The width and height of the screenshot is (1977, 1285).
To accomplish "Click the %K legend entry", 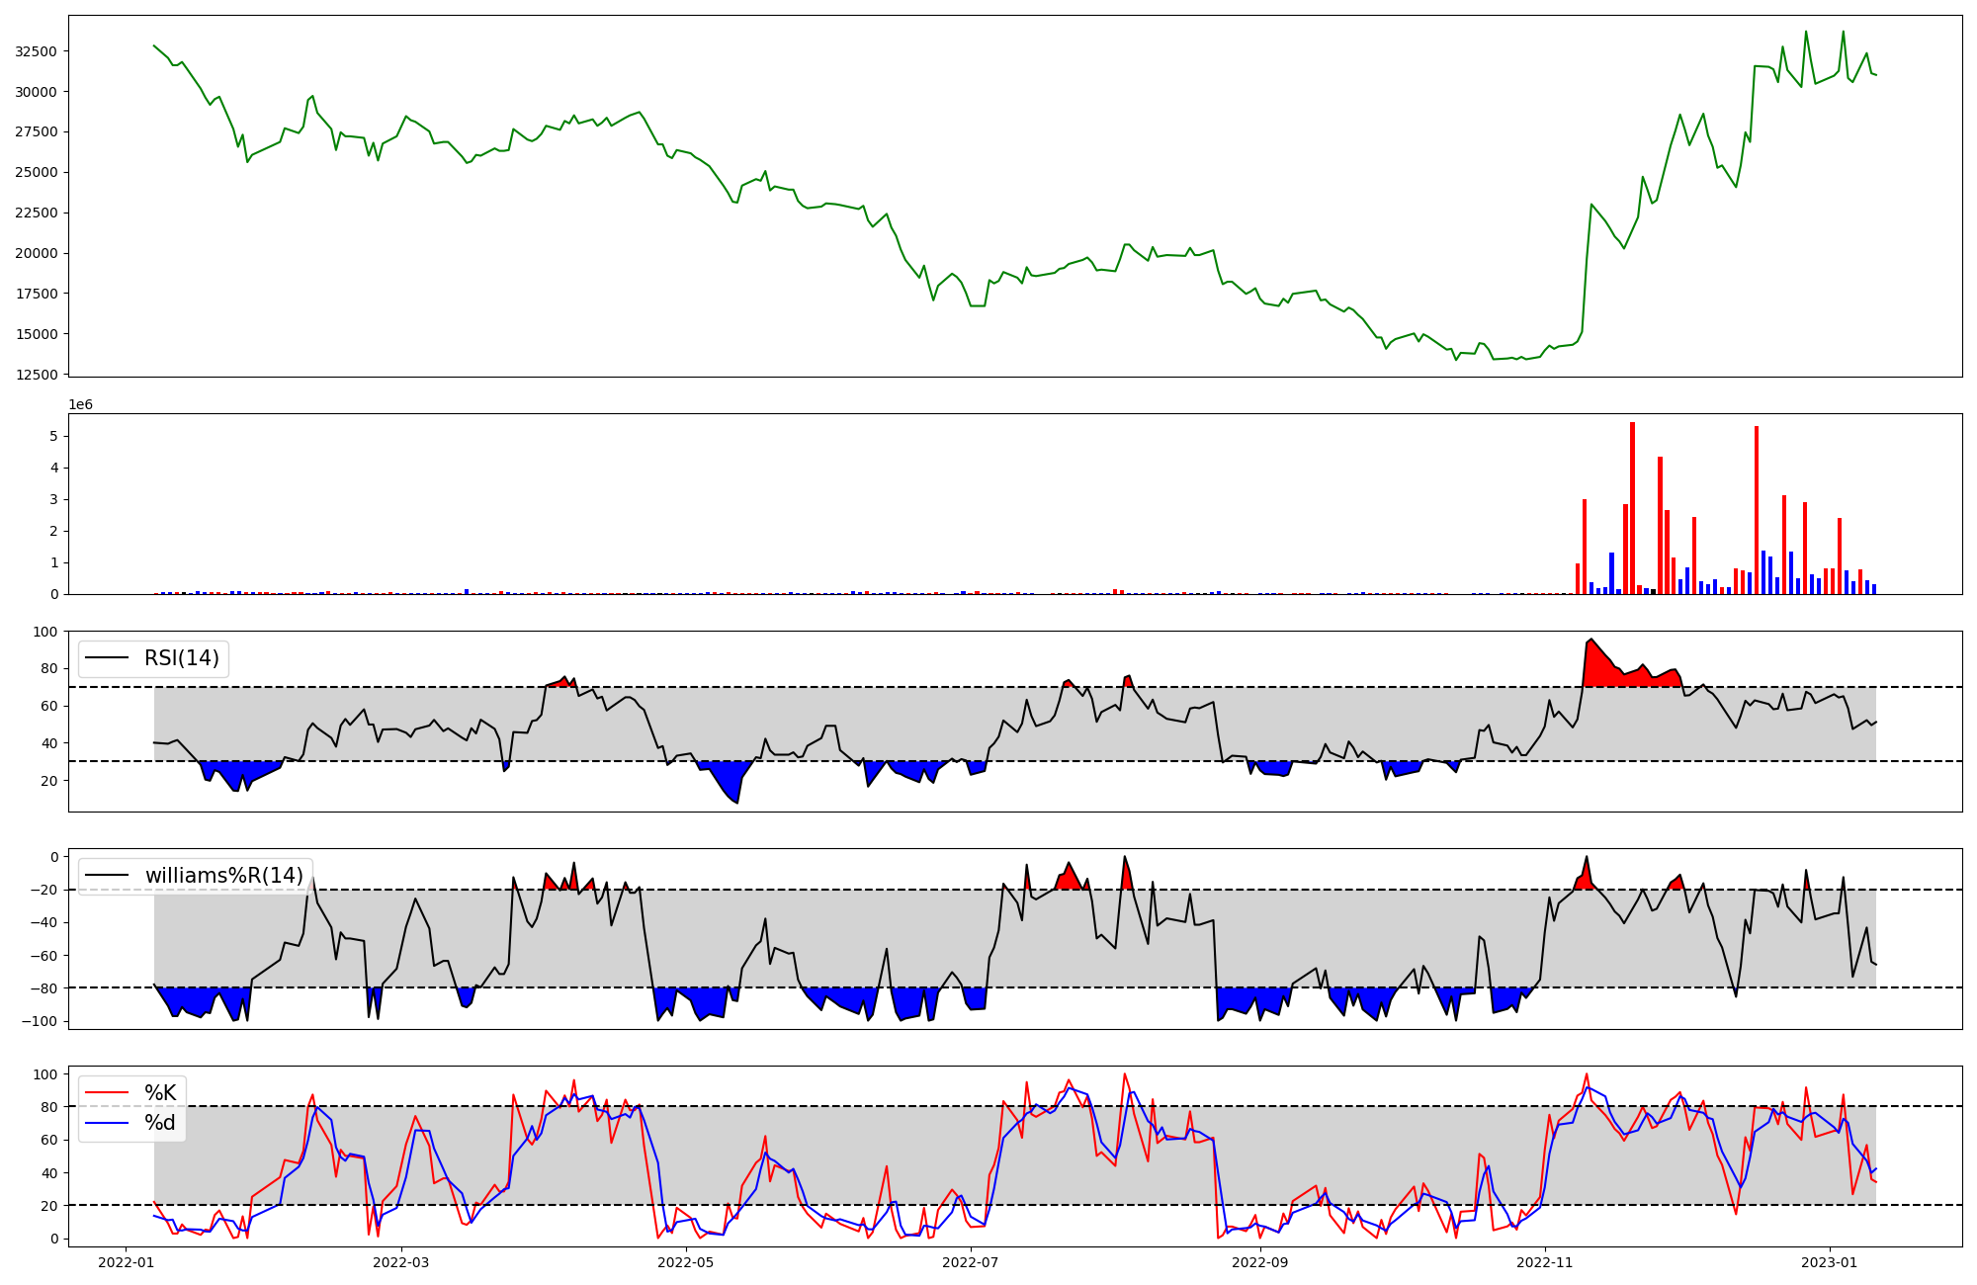I will tap(160, 1092).
